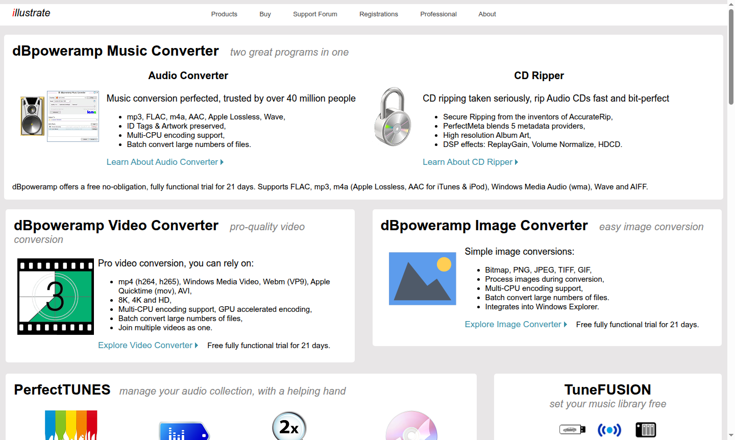Click the padlock CD Ripper icon
The height and width of the screenshot is (440, 735).
pyautogui.click(x=393, y=116)
